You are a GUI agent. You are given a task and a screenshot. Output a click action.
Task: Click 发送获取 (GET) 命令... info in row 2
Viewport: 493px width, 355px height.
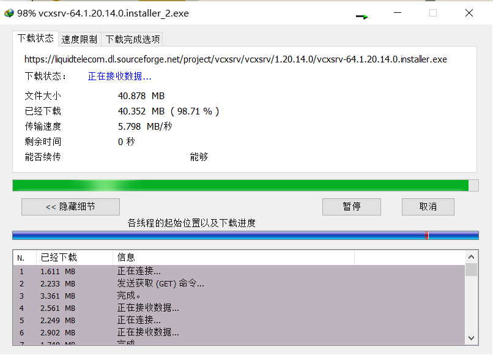tap(161, 283)
